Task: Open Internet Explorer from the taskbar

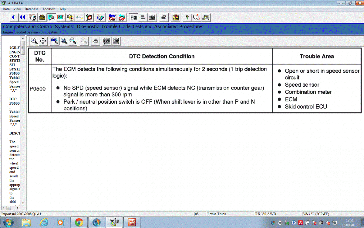Action: [x=44, y=222]
